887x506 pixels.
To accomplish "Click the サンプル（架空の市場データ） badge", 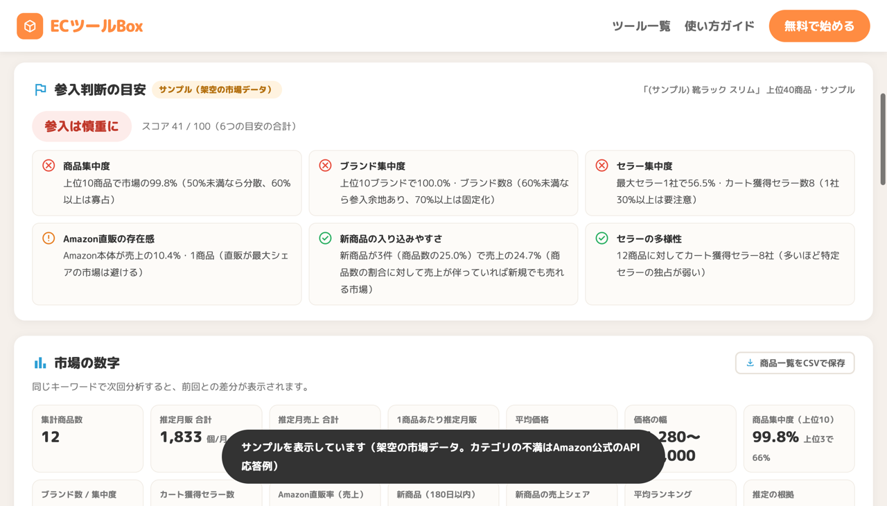I will (x=216, y=89).
